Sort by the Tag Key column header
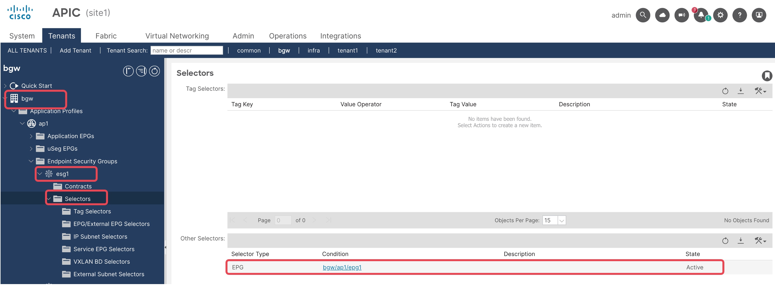The width and height of the screenshot is (775, 288). click(242, 104)
